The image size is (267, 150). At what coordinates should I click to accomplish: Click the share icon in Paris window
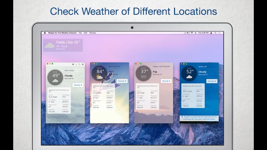[x=79, y=64]
